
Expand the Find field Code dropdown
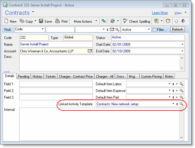(x=42, y=29)
